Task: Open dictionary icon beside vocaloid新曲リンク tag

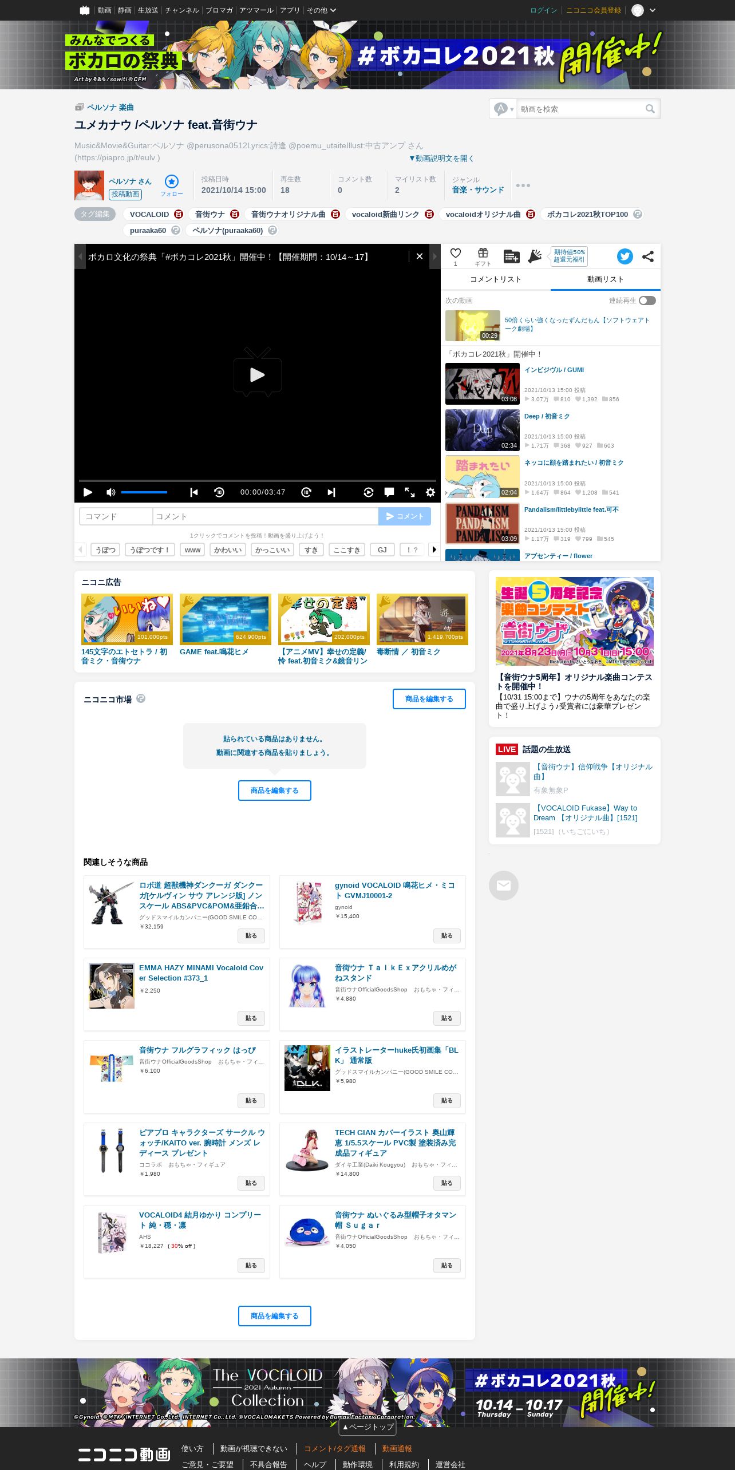Action: [x=429, y=214]
